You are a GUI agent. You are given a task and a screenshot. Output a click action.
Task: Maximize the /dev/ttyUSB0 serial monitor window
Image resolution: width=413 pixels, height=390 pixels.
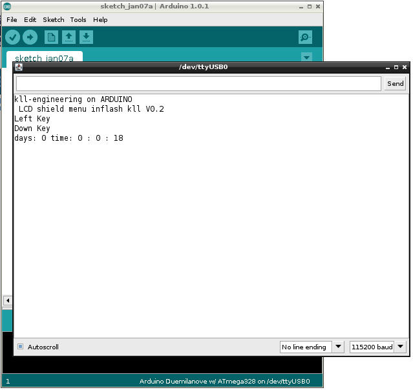[396, 67]
